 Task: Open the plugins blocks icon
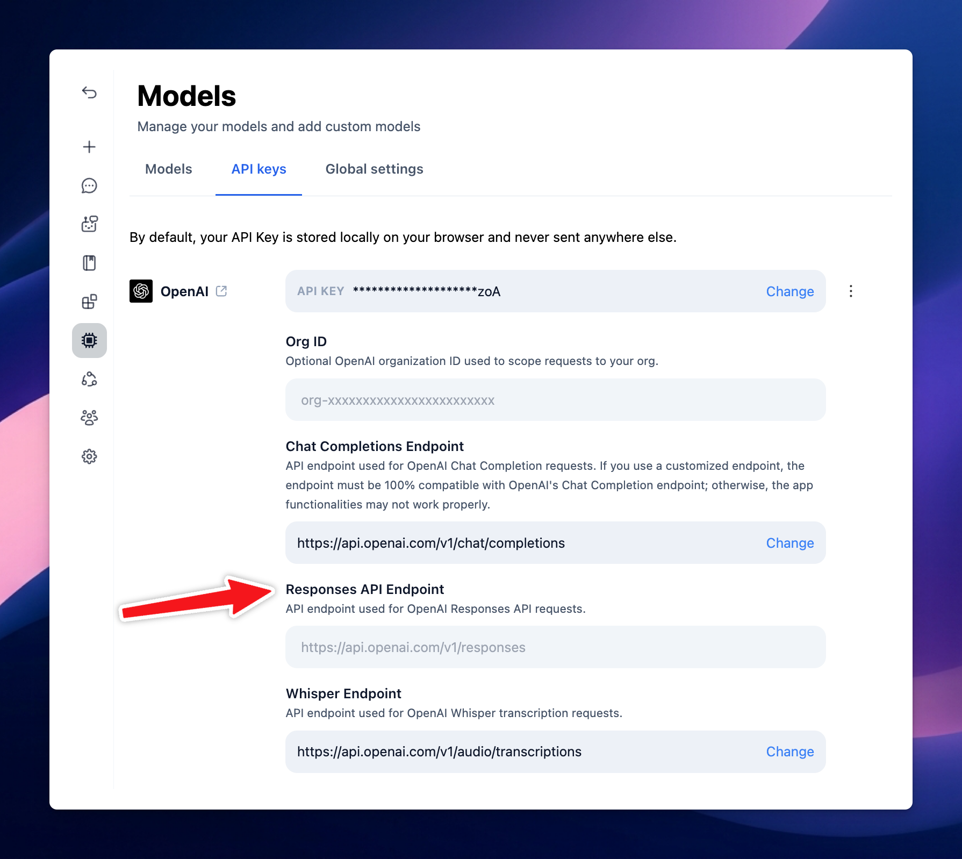(89, 302)
